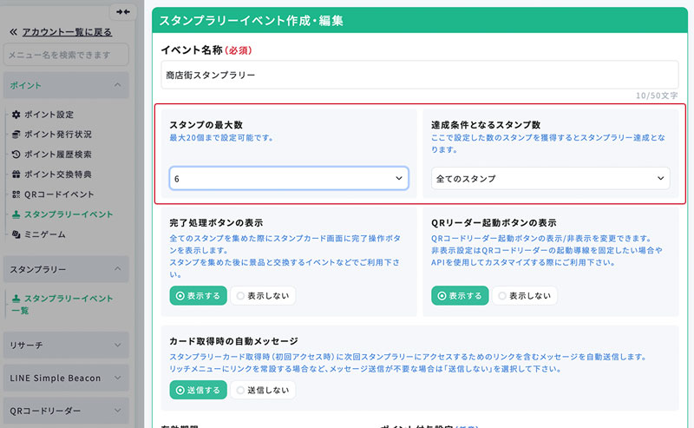
Task: Click the gear icon for ポイント設定
Action: pos(16,115)
